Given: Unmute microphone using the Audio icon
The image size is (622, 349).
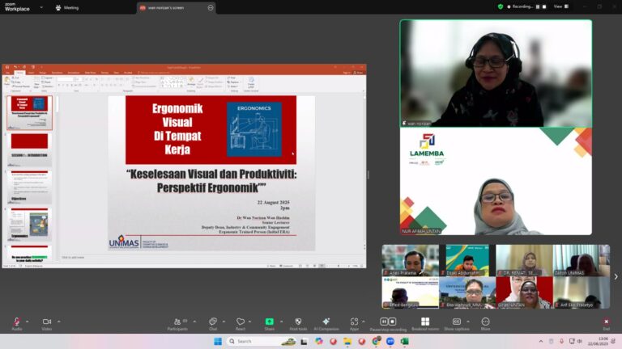Looking at the screenshot, I should coord(16,322).
